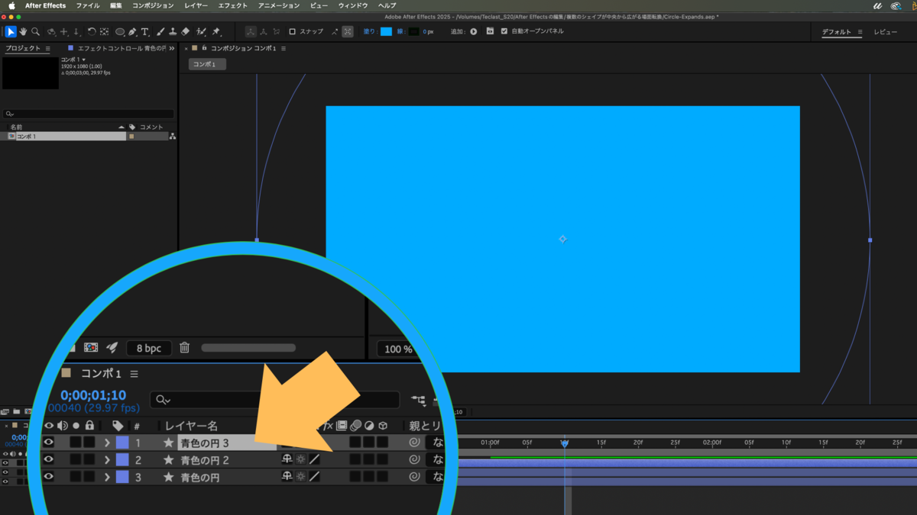Viewport: 917px width, 515px height.
Task: Show hidden panel tabs with >> chevron
Action: [172, 48]
